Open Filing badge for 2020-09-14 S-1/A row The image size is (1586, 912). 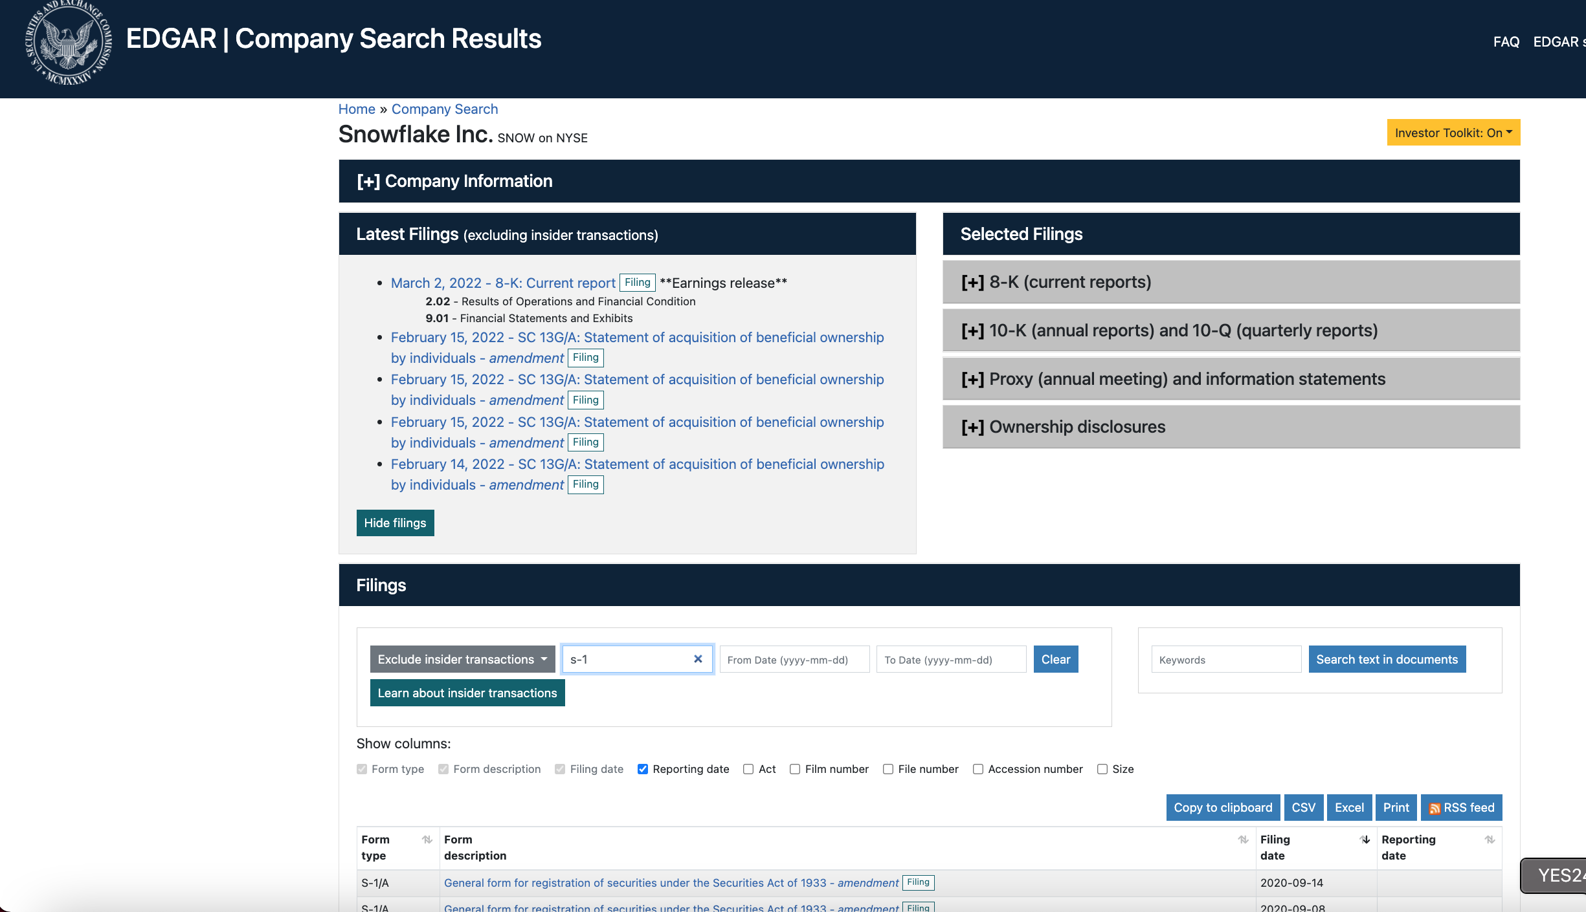click(918, 882)
